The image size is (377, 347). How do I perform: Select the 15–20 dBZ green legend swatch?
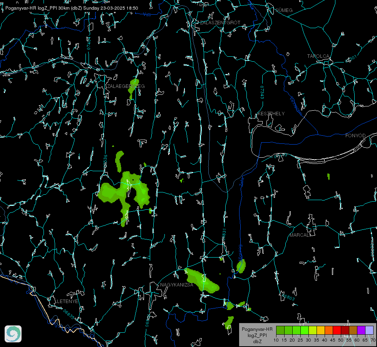click(288, 330)
